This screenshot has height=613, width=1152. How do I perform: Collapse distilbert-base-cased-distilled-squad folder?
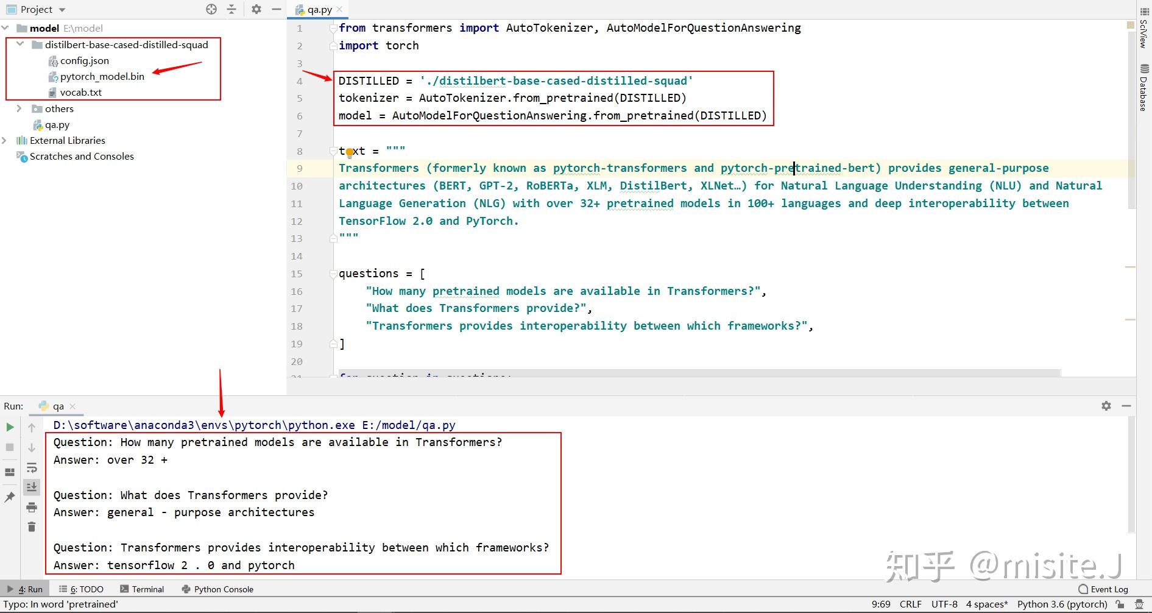coord(20,44)
